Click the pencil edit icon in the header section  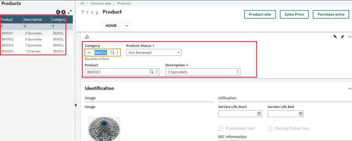tap(342, 37)
